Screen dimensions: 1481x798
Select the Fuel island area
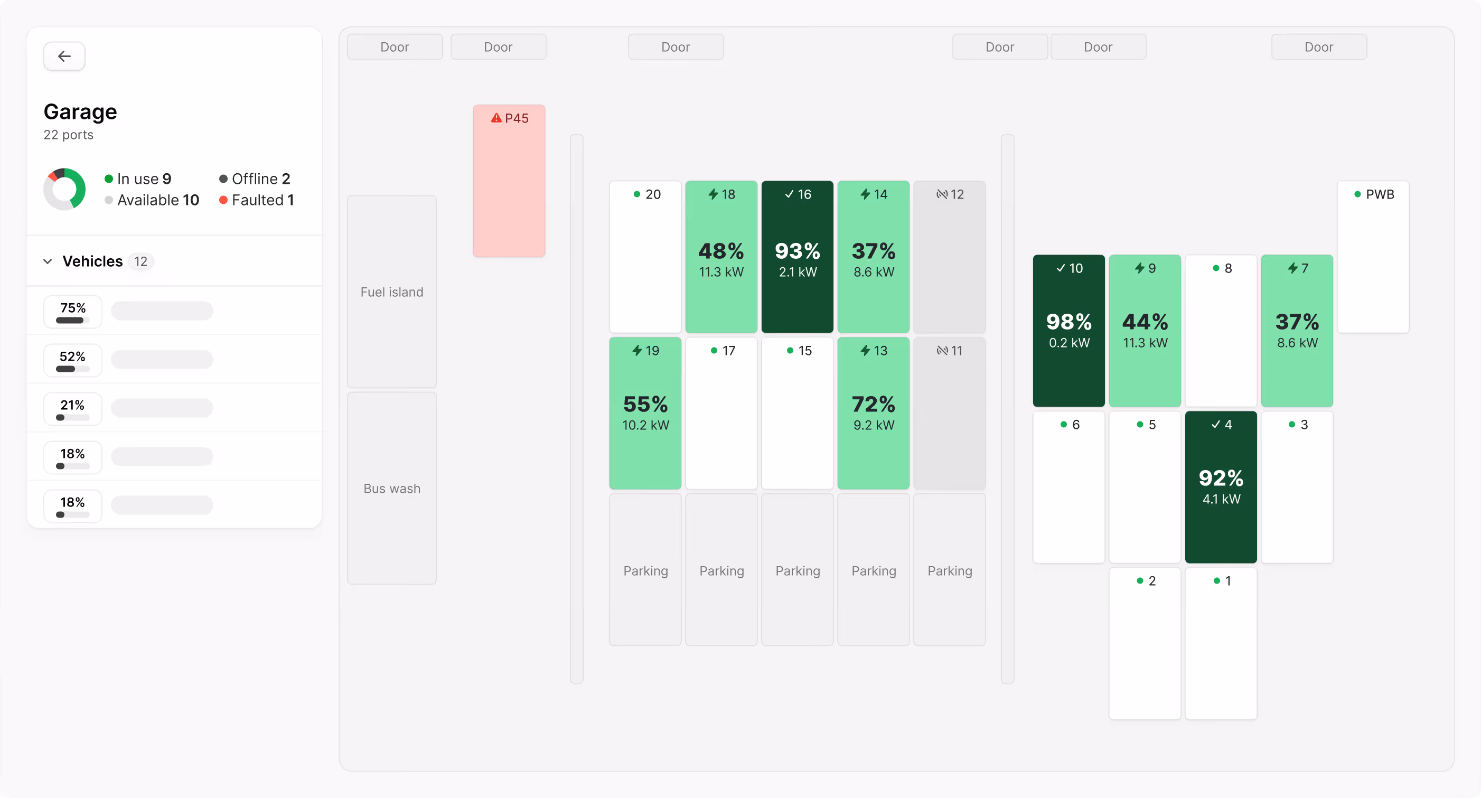391,292
